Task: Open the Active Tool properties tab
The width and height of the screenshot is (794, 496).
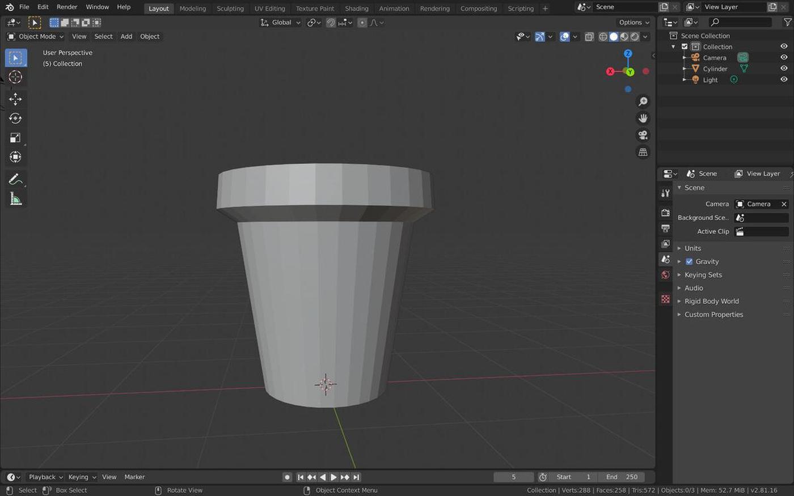Action: [x=665, y=193]
